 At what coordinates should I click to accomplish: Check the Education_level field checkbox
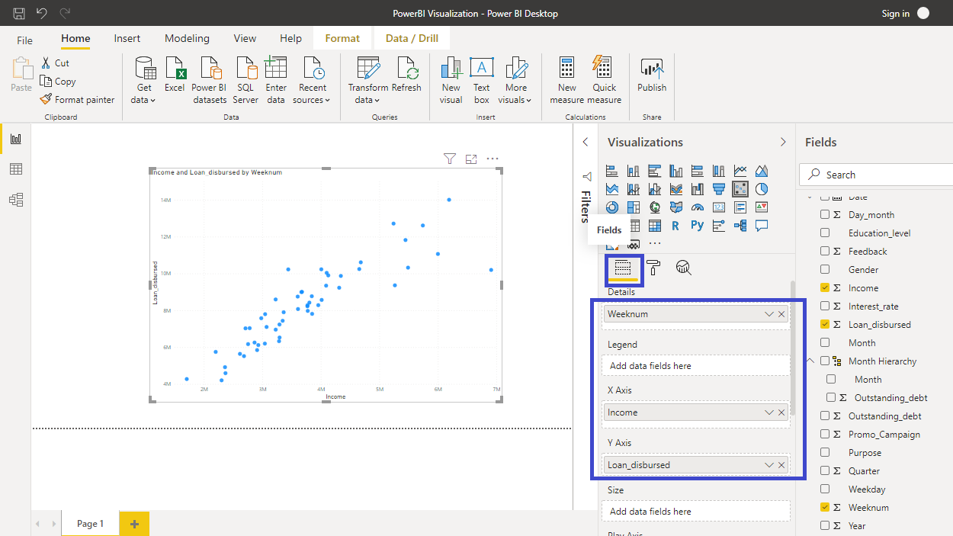tap(825, 233)
